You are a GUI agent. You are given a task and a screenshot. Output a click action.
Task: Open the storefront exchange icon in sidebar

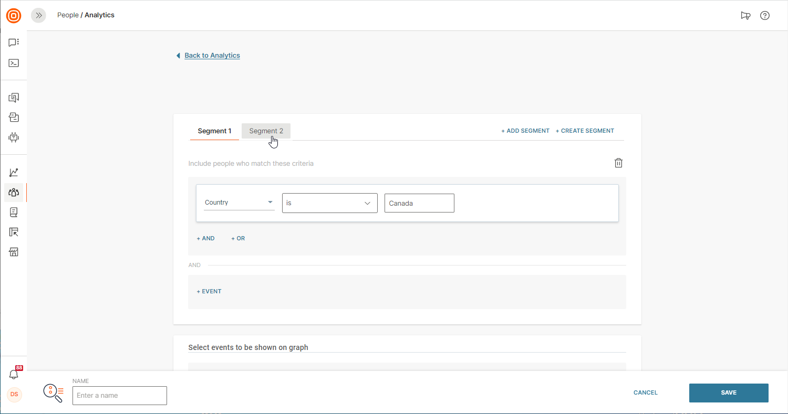pyautogui.click(x=14, y=252)
